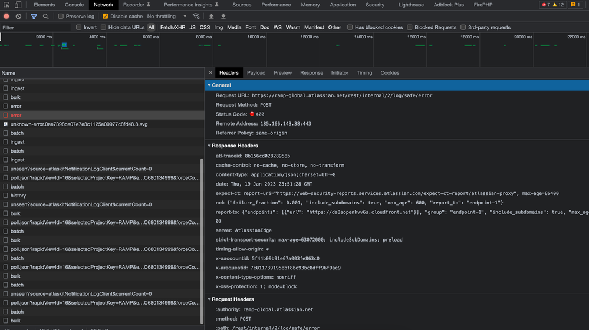Show the Preview tab

coord(282,73)
